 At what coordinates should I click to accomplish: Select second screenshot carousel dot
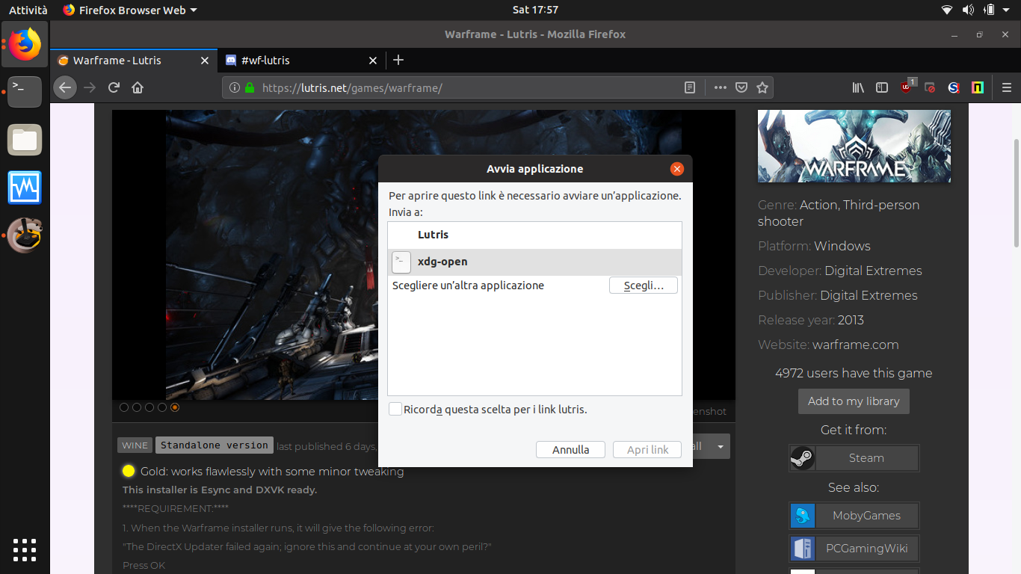(x=137, y=407)
